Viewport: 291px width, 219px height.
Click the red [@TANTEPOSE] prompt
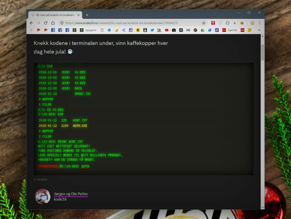[x=49, y=166]
